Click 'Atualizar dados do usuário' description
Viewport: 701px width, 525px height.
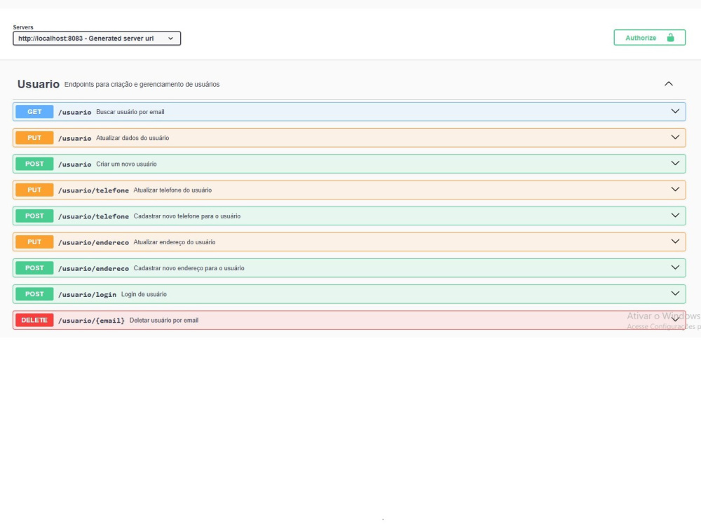click(x=132, y=138)
